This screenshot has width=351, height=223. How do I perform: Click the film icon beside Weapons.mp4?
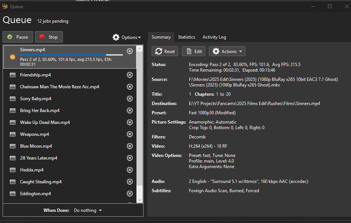[x=13, y=134]
